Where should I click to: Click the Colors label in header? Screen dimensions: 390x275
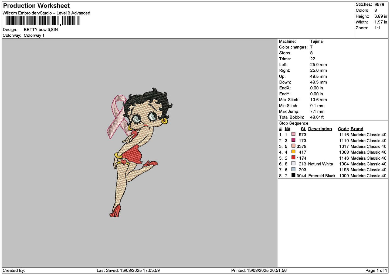tap(362, 11)
